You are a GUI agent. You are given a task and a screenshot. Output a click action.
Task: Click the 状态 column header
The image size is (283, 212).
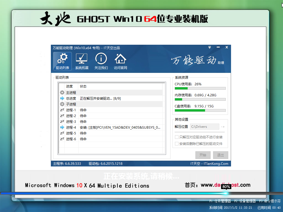tap(83, 86)
